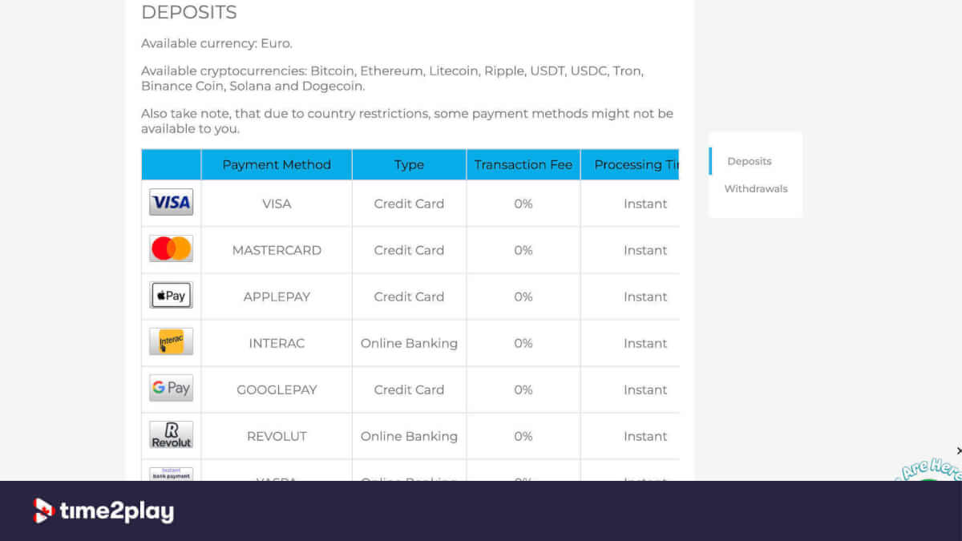Click the Apple Pay logo icon
The image size is (962, 541).
(x=171, y=296)
